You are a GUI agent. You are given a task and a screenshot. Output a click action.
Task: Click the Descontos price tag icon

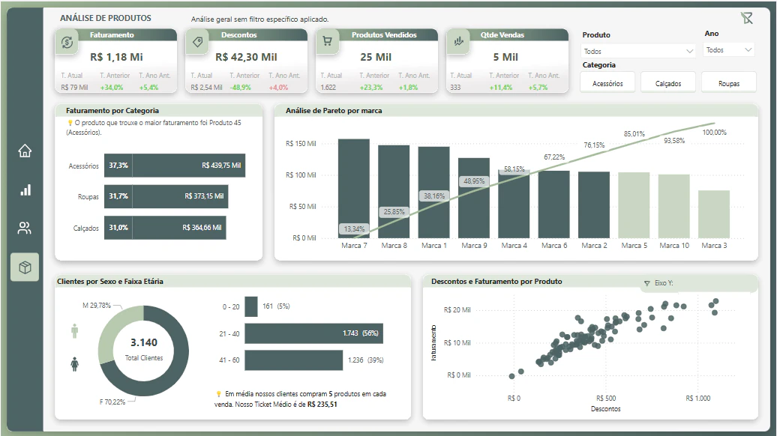[x=198, y=42]
